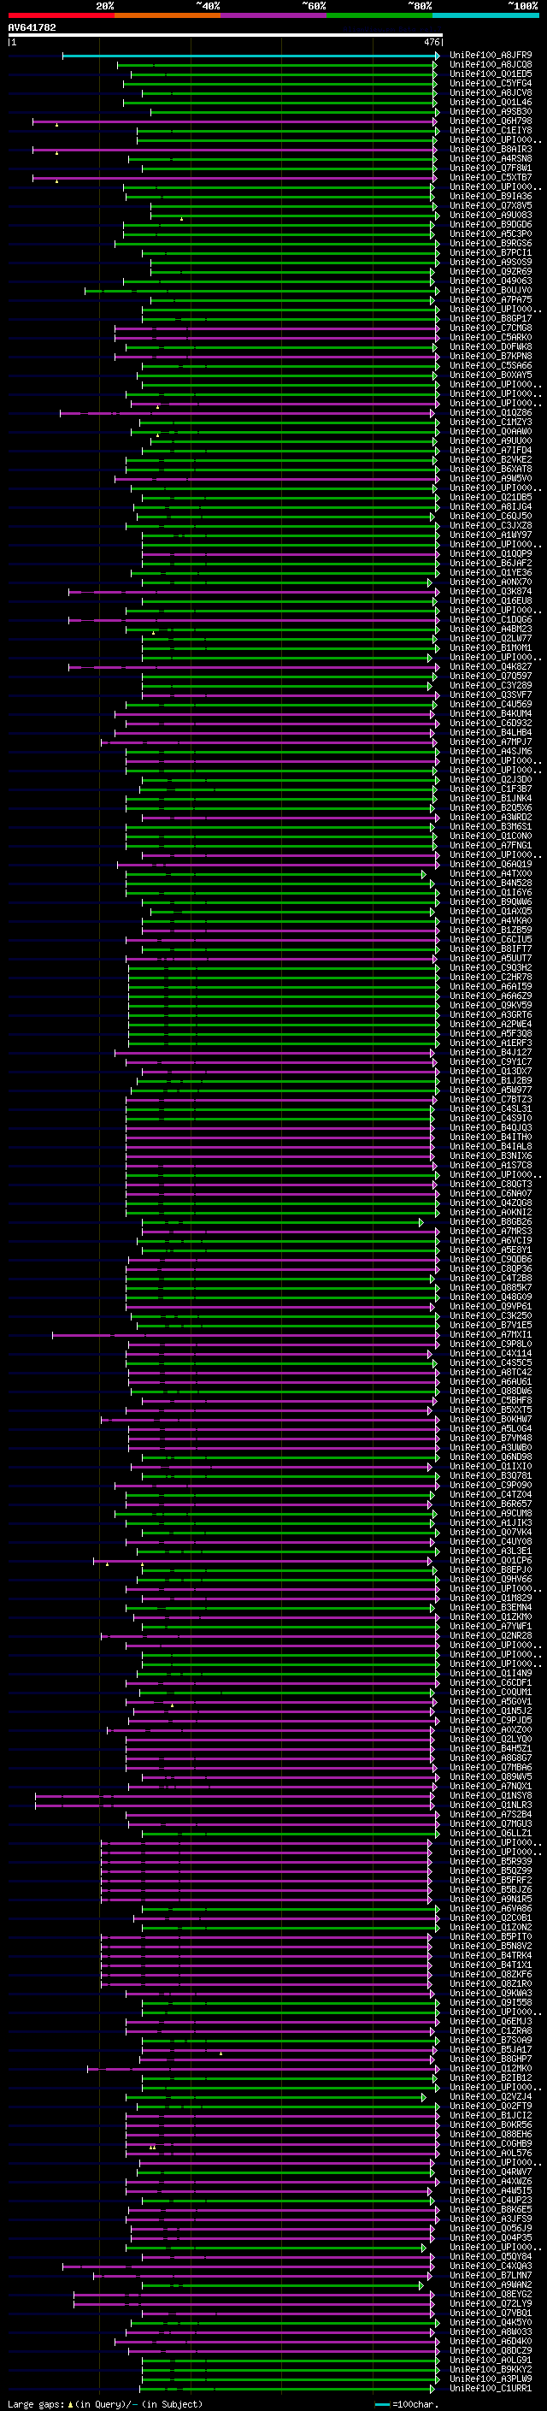Select the UniRef100_B8AIR3 label

491,149
